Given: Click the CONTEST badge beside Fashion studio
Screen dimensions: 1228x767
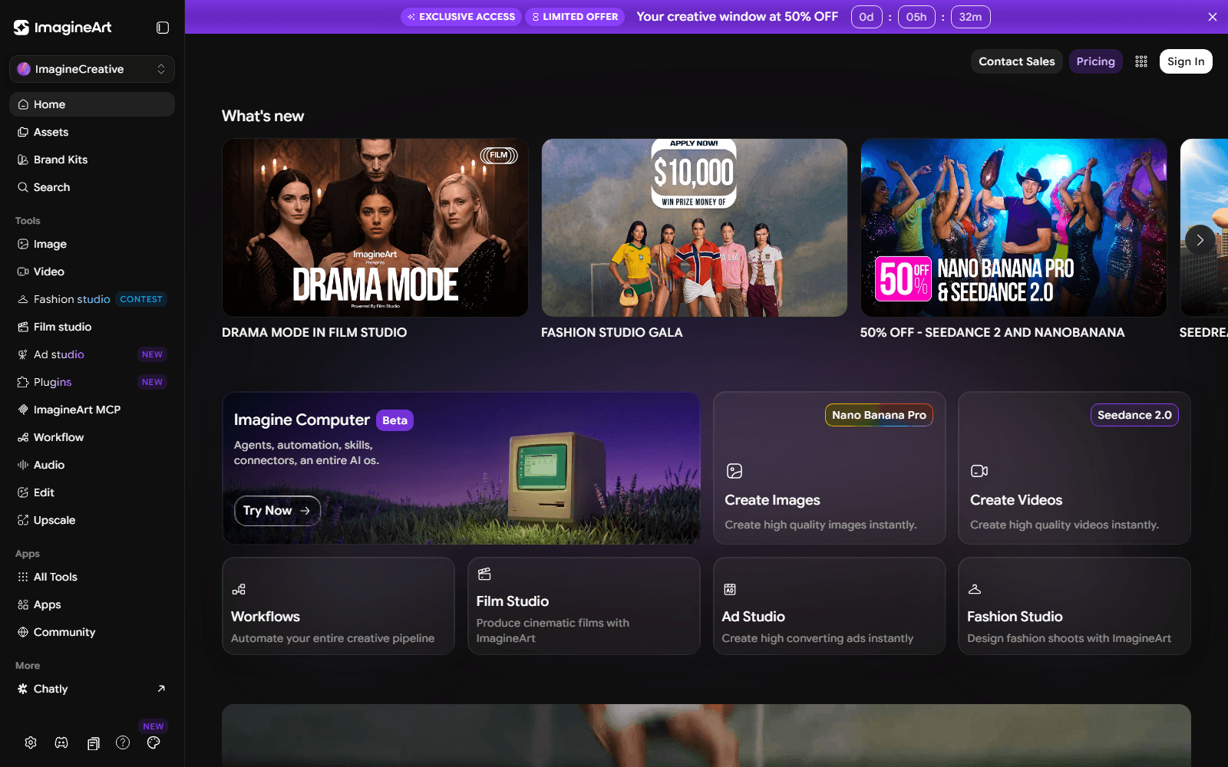Looking at the screenshot, I should tap(141, 299).
